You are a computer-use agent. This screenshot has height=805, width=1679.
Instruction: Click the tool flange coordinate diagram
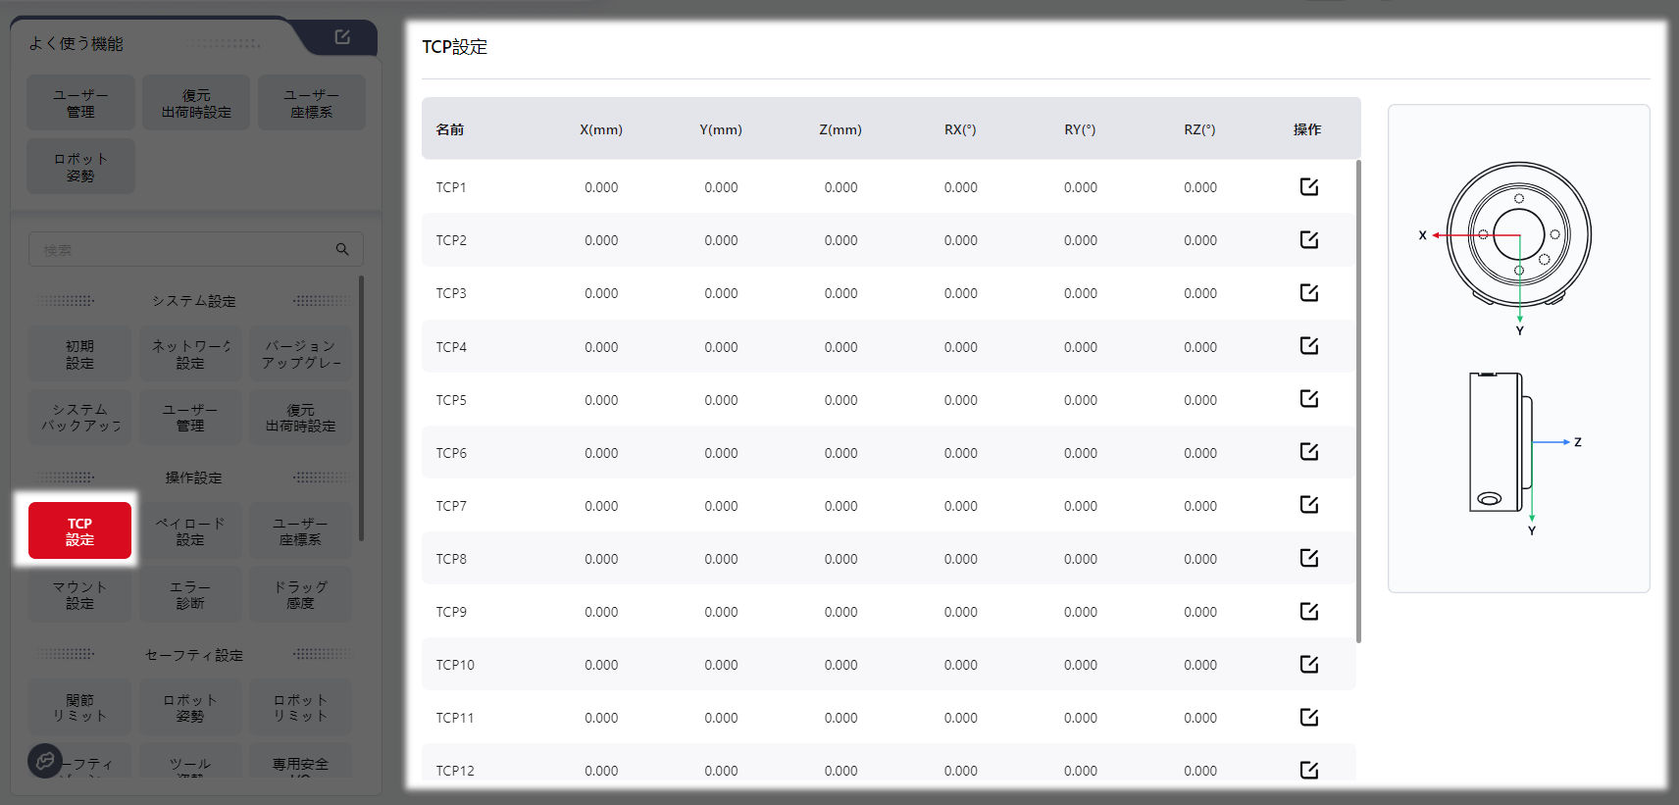(x=1518, y=348)
